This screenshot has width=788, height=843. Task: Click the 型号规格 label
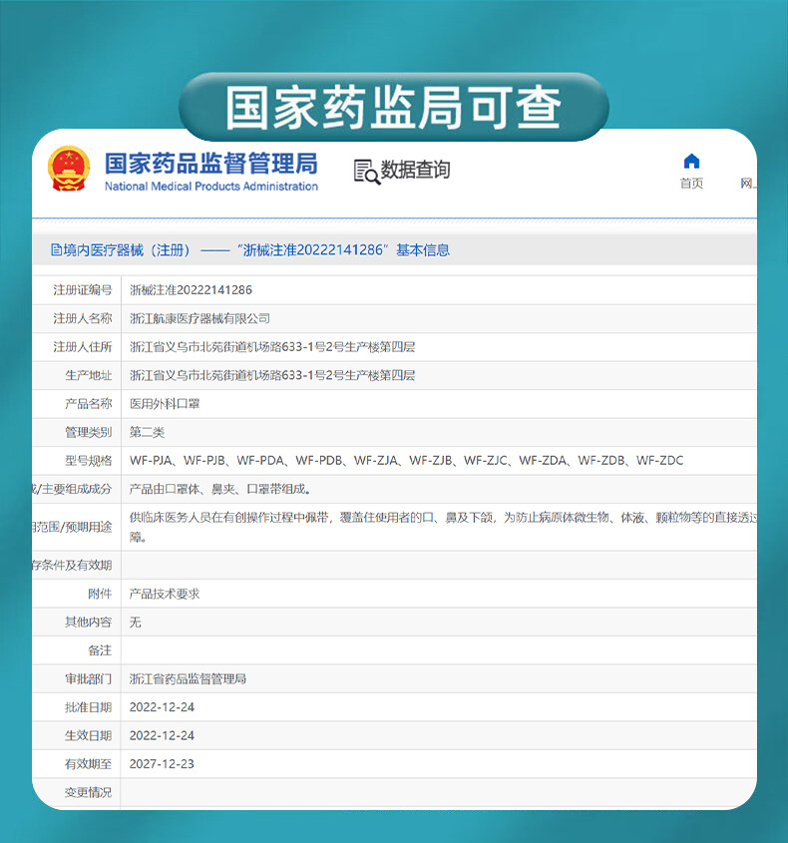88,461
